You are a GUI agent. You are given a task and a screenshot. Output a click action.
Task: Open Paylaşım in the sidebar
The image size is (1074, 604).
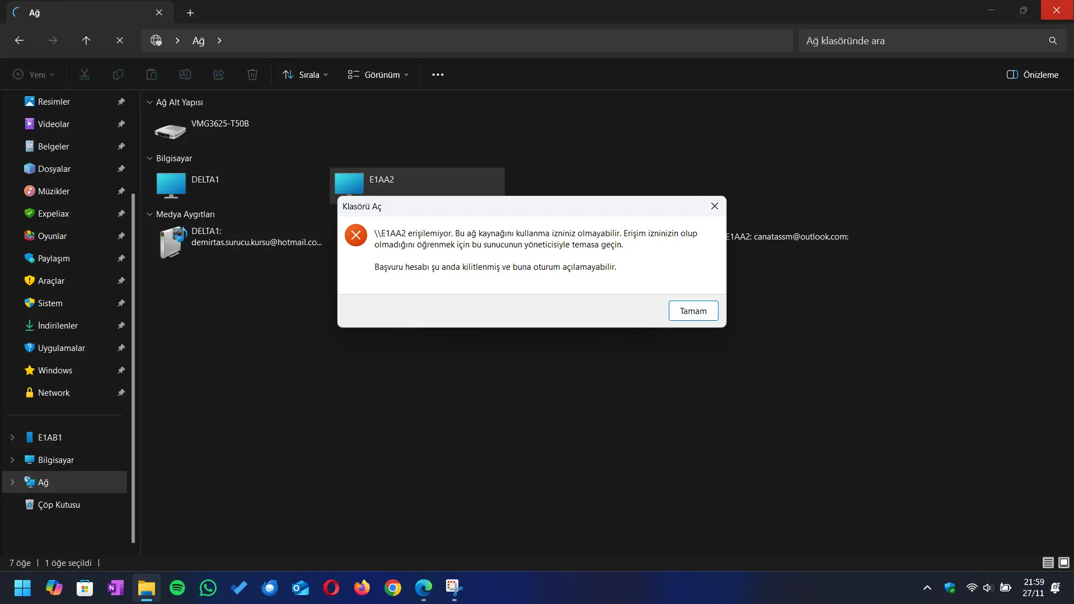(54, 258)
